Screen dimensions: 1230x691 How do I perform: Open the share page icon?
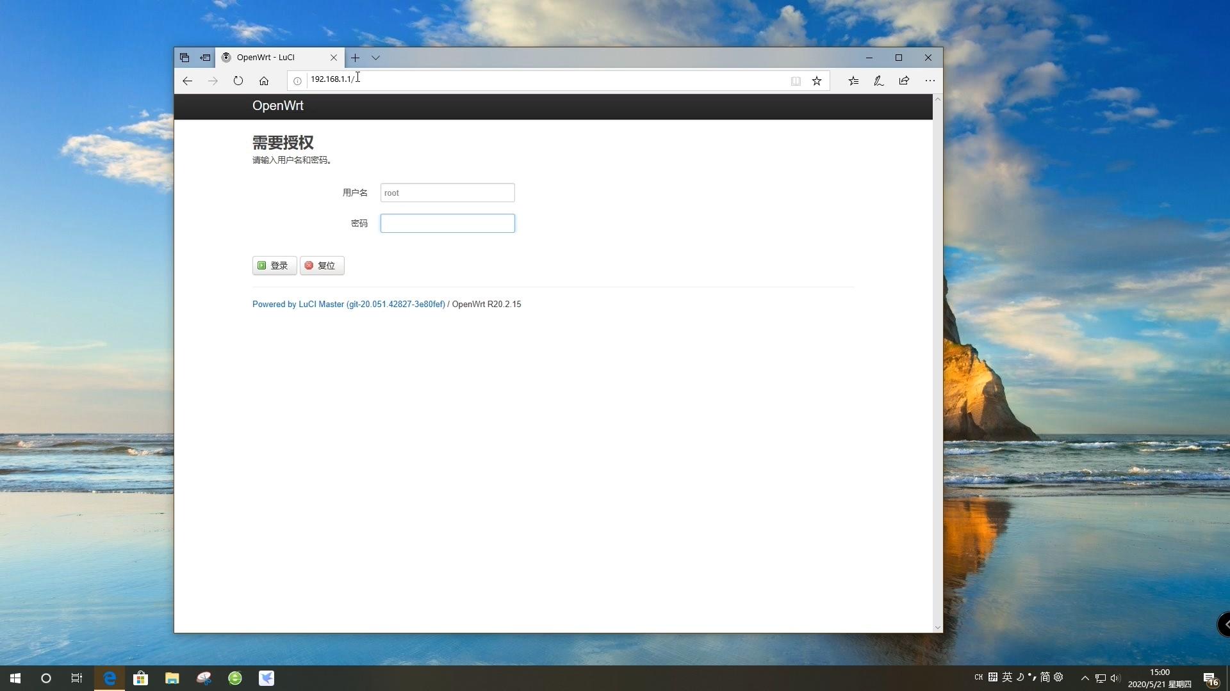[904, 81]
